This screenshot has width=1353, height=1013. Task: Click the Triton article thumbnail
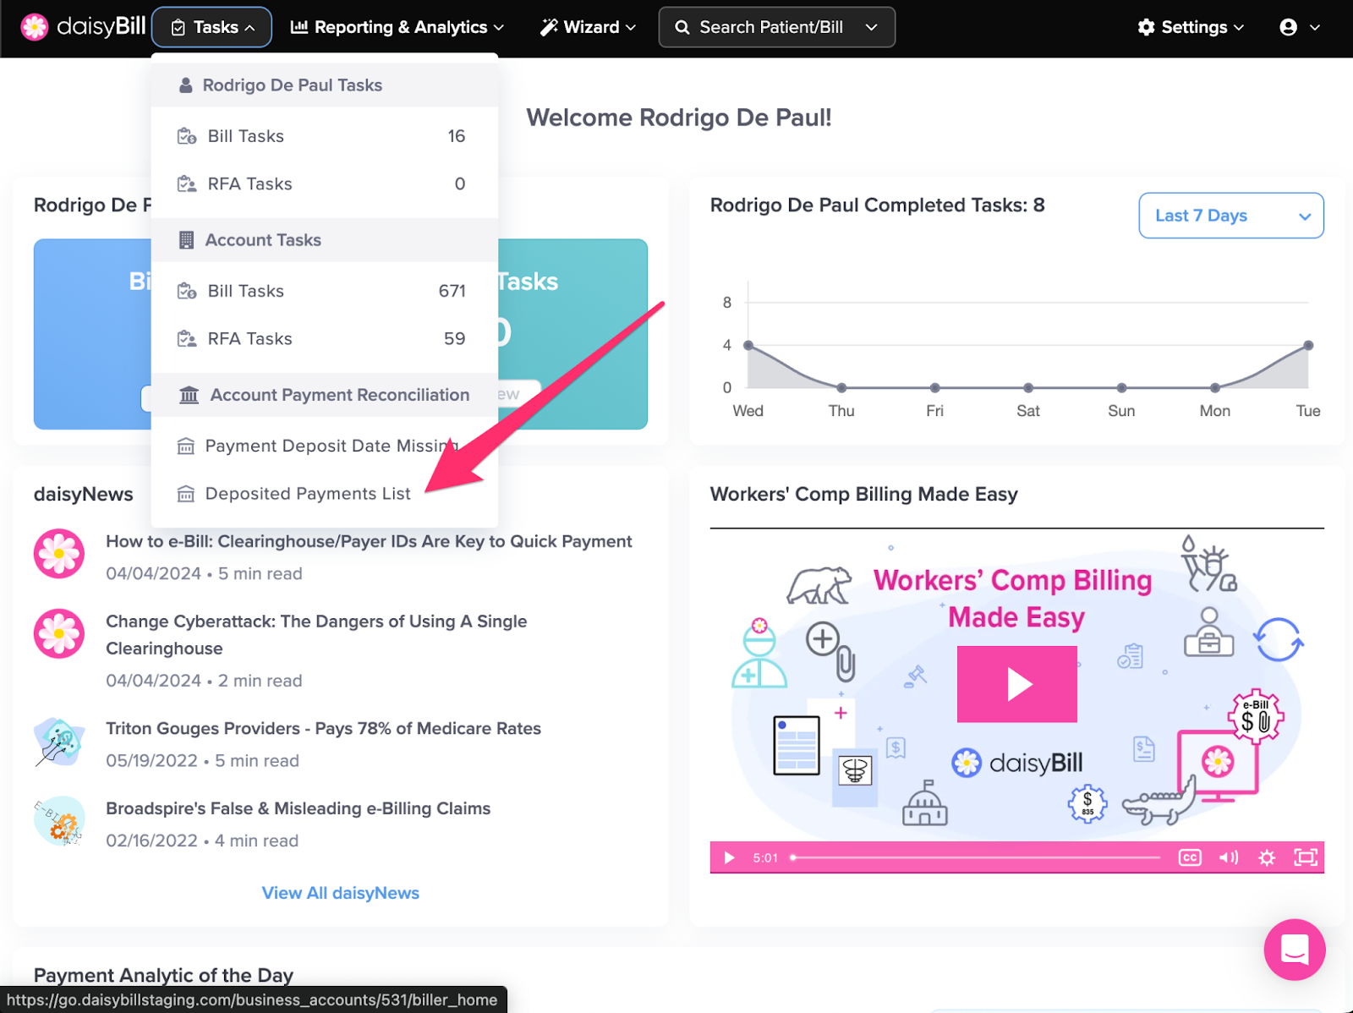59,742
